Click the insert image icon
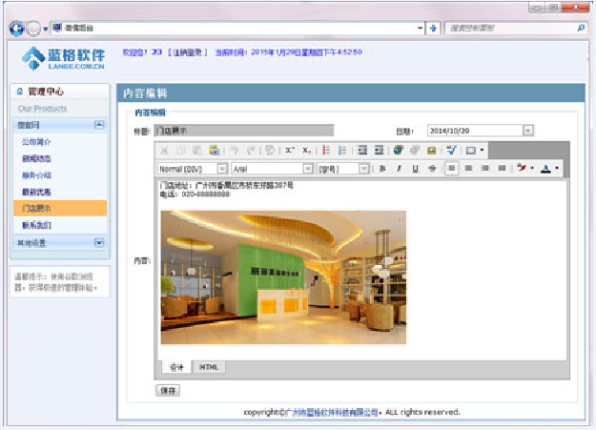The image size is (596, 430). 432,151
